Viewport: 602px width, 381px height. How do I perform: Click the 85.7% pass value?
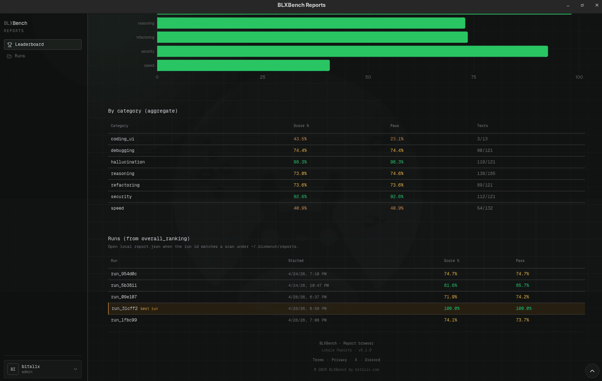(x=523, y=285)
